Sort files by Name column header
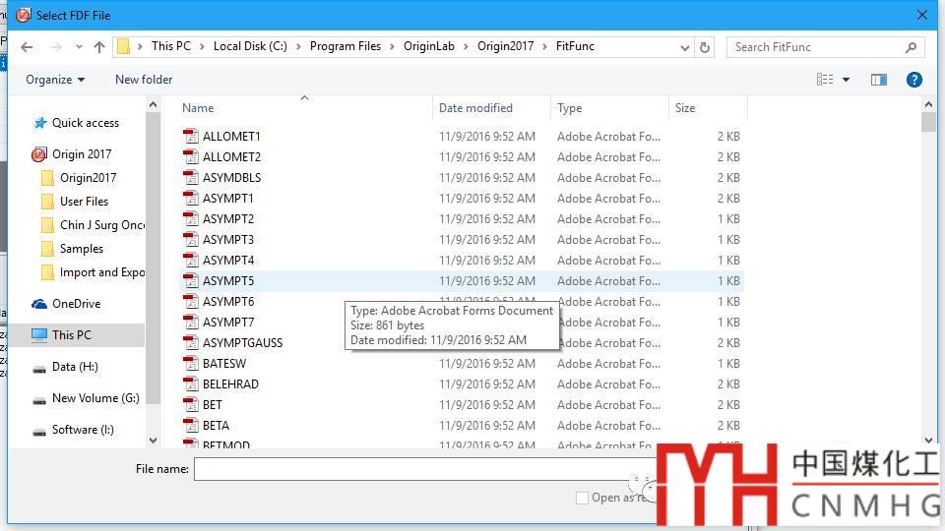 [x=198, y=108]
